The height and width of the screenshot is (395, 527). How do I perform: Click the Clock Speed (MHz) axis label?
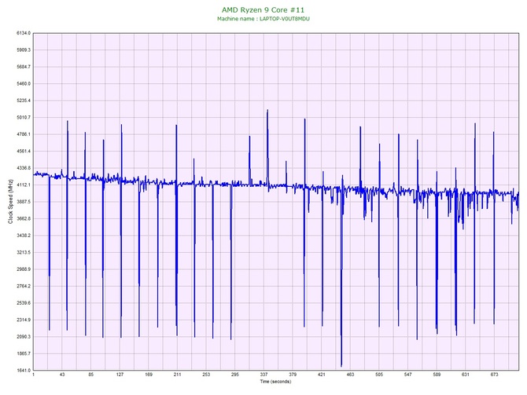(9, 202)
